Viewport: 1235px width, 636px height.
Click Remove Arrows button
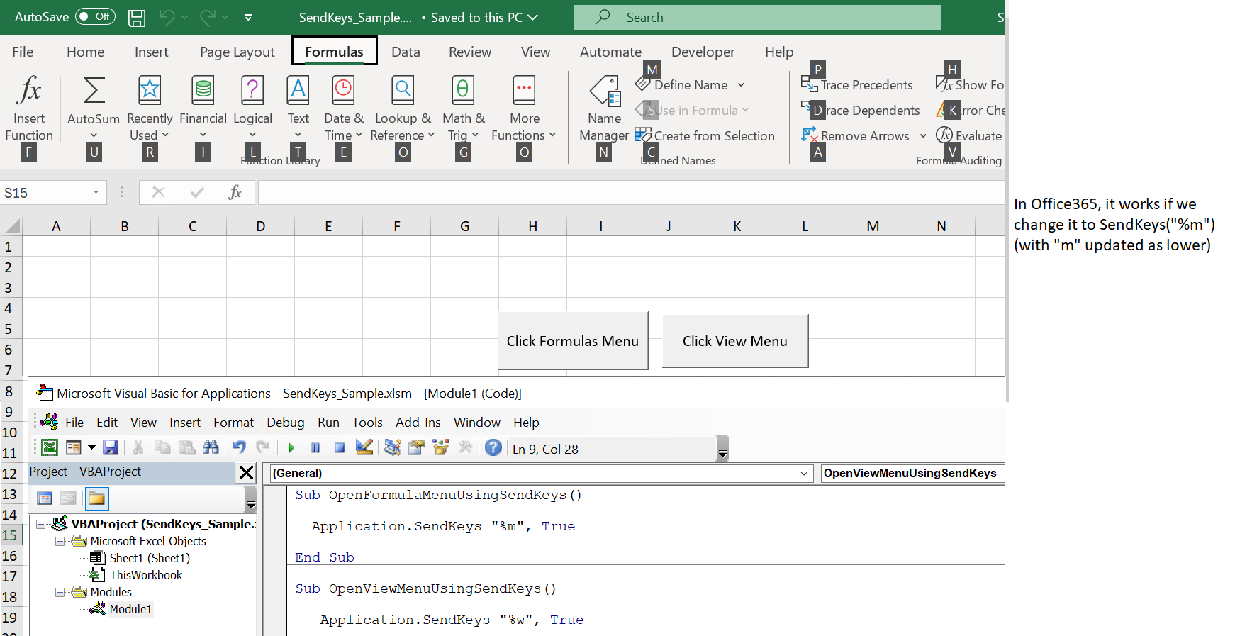click(x=856, y=136)
